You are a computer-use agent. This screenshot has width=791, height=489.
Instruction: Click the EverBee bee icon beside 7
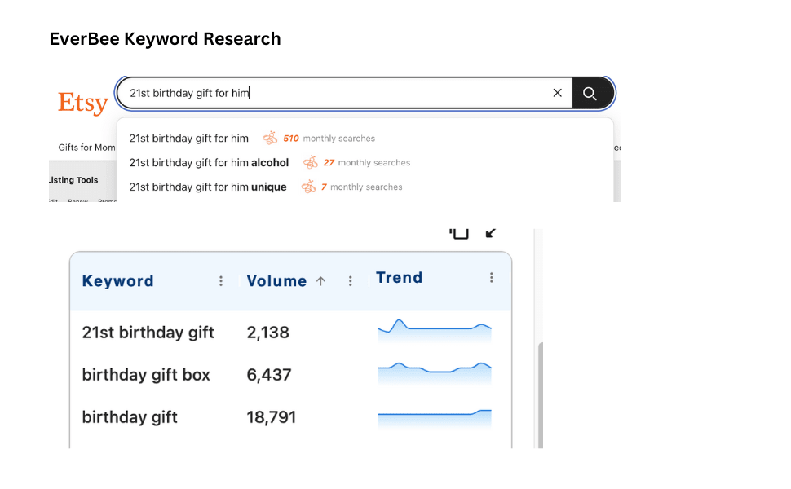click(309, 187)
